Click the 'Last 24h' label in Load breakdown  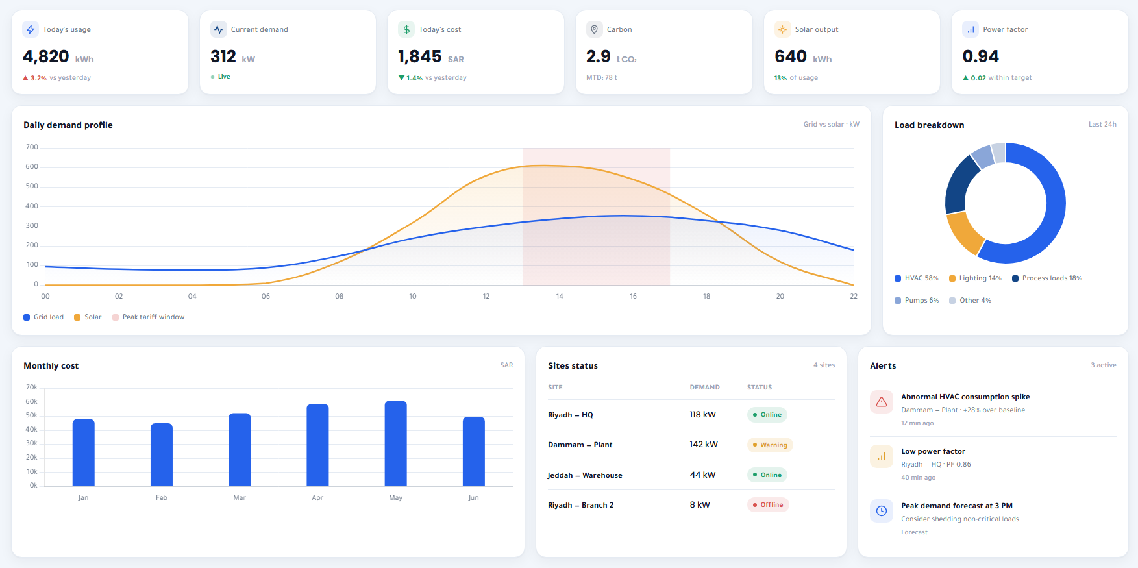pyautogui.click(x=1102, y=125)
